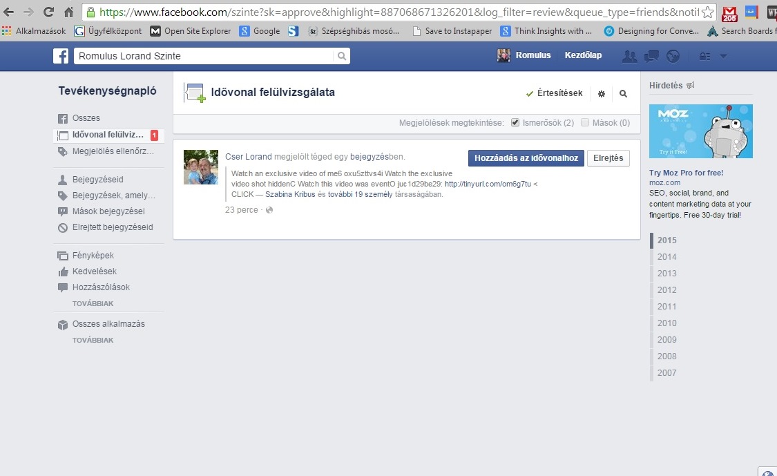
Task: Open the notifications globe icon
Action: (673, 57)
